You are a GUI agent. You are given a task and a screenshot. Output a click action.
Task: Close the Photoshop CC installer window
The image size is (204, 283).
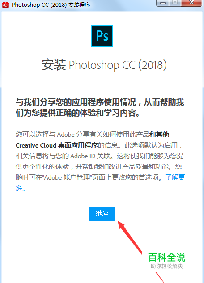click(191, 3)
